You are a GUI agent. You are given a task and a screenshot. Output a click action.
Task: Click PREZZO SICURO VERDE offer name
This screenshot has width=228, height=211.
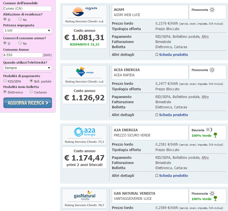(x=132, y=135)
